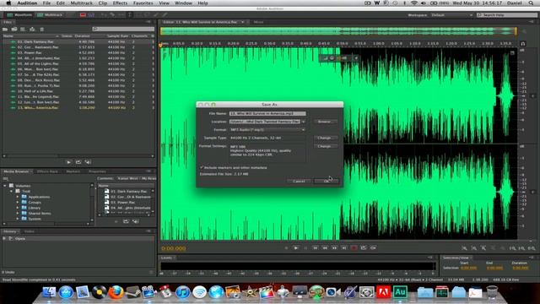Click the Search Help field
Screen dimensions: 540x304
coord(507,15)
